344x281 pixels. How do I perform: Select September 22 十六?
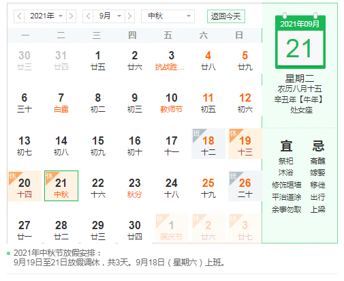coord(98,188)
